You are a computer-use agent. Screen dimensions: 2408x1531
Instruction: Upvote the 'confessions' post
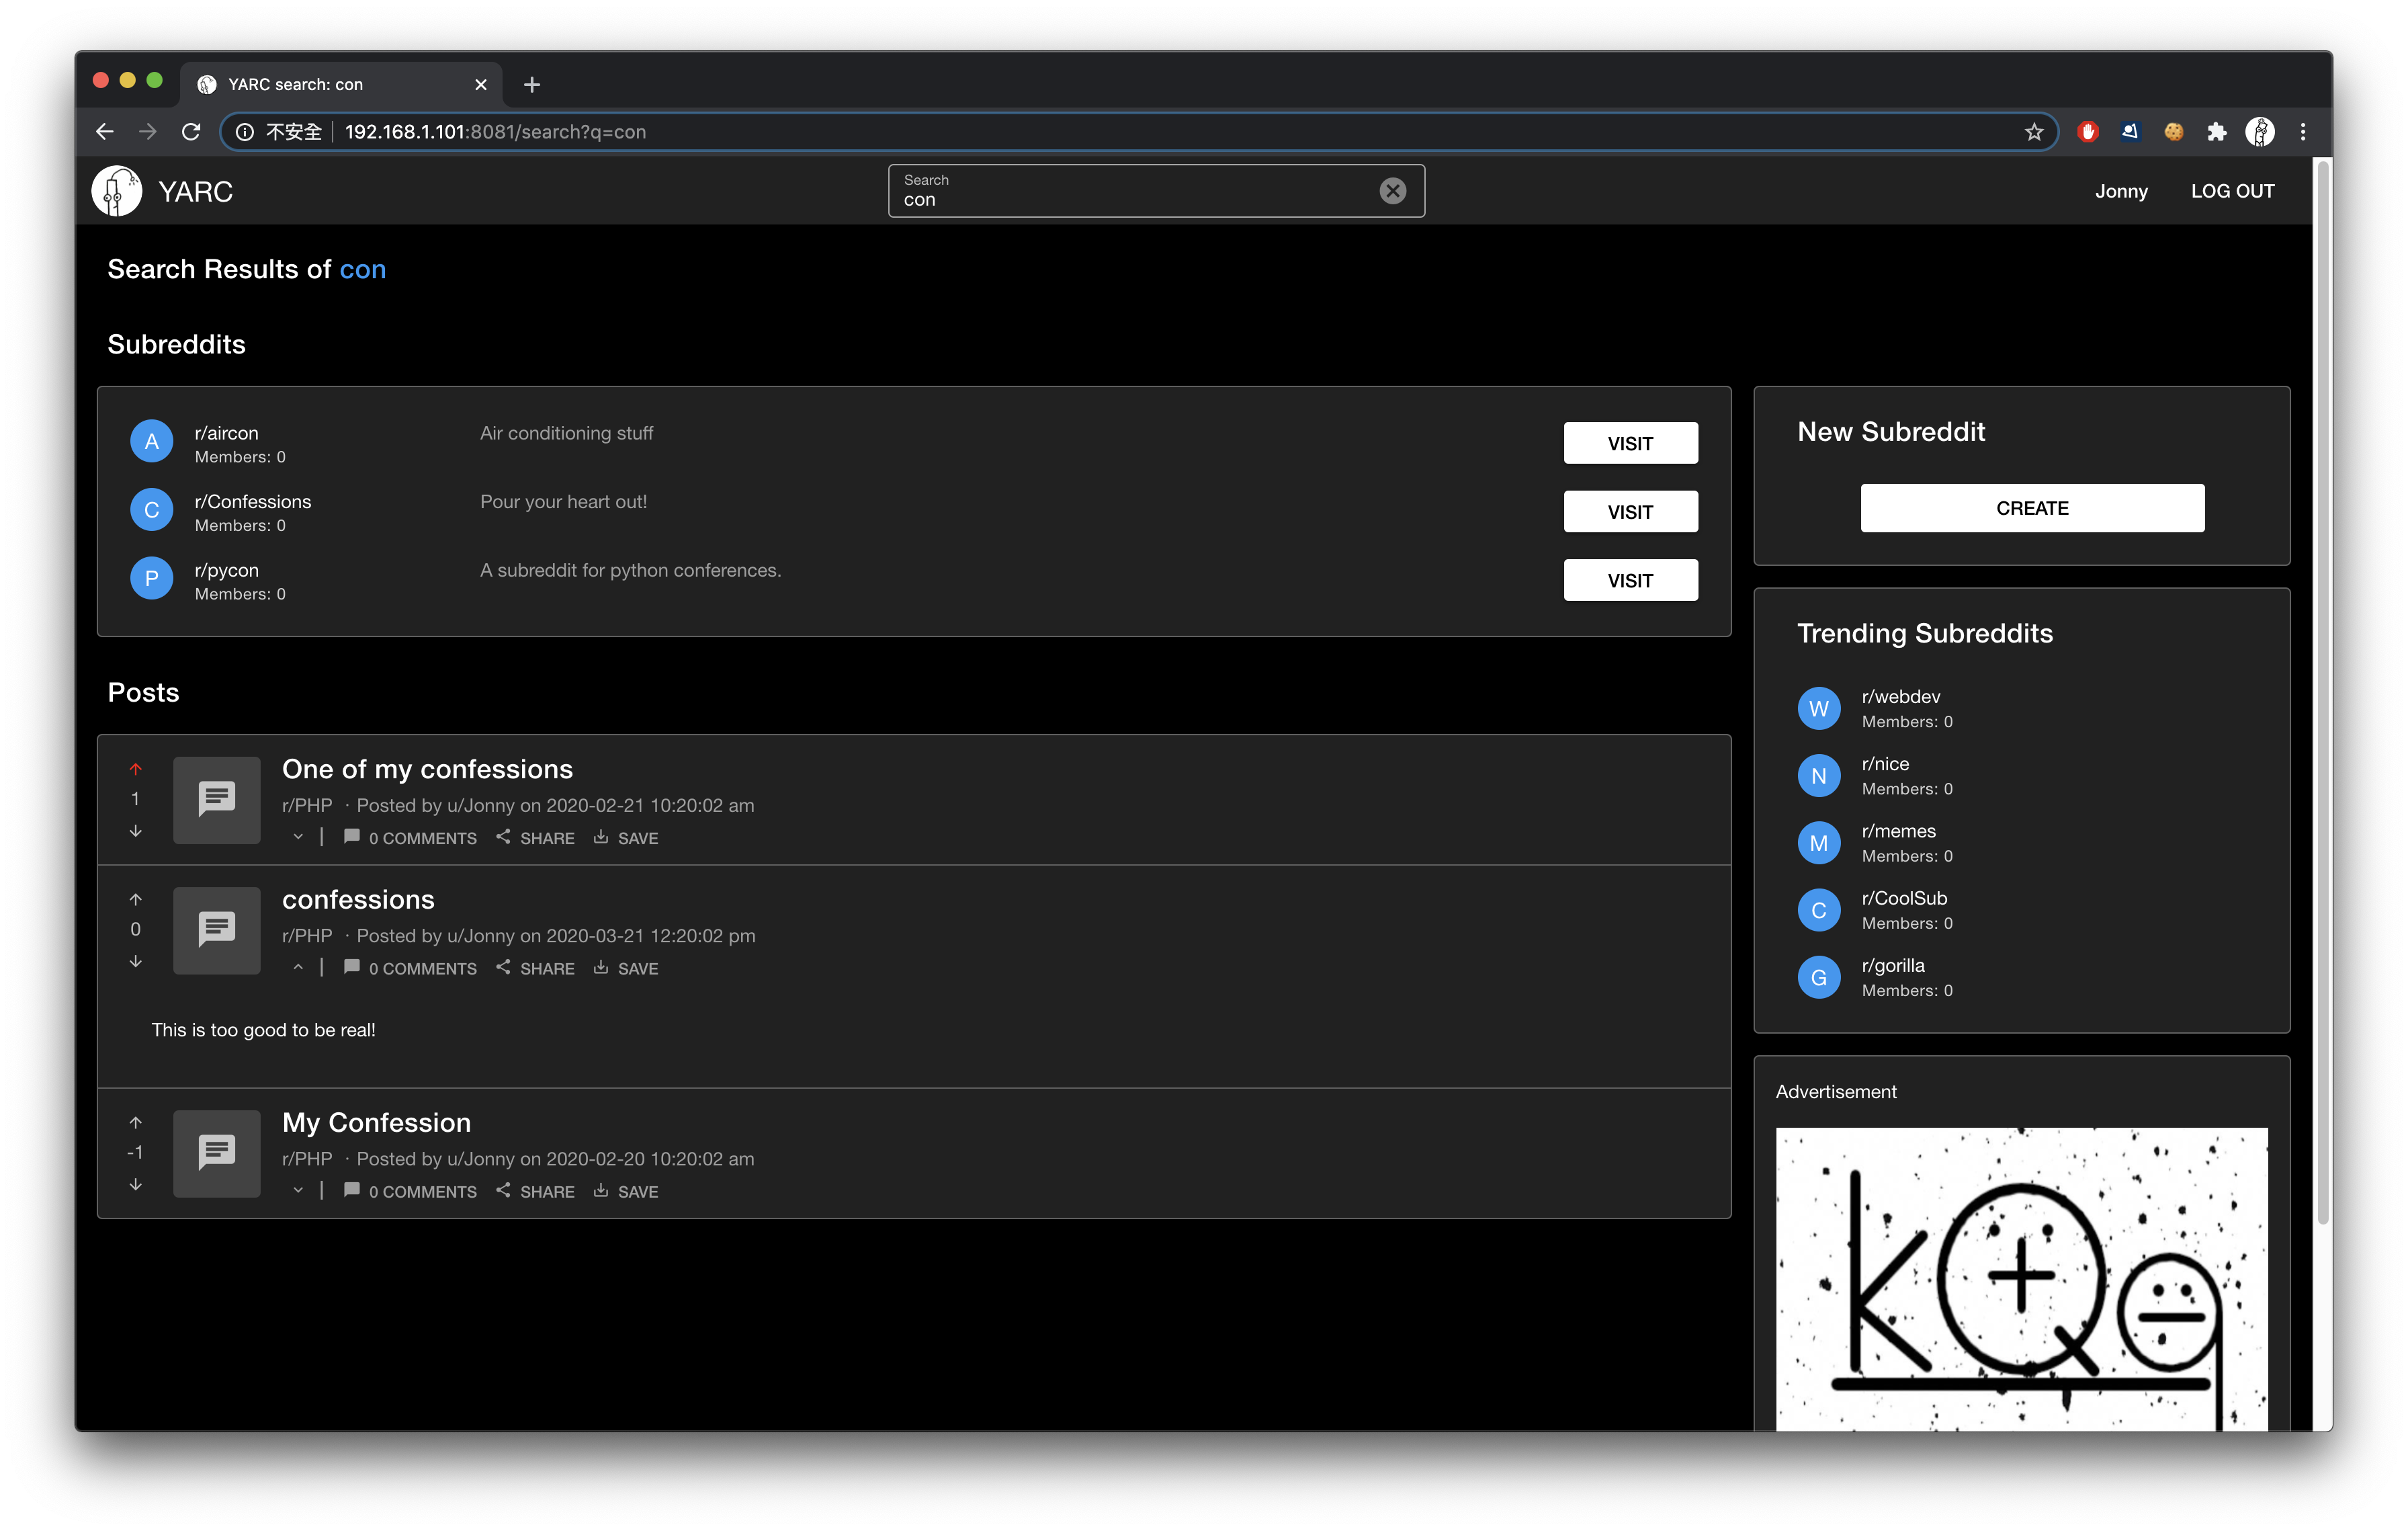click(x=135, y=899)
